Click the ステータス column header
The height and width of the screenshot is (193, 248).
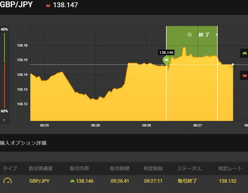(x=189, y=168)
